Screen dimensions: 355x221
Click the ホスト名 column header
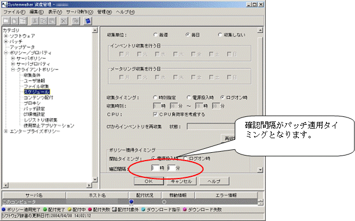tap(97, 195)
